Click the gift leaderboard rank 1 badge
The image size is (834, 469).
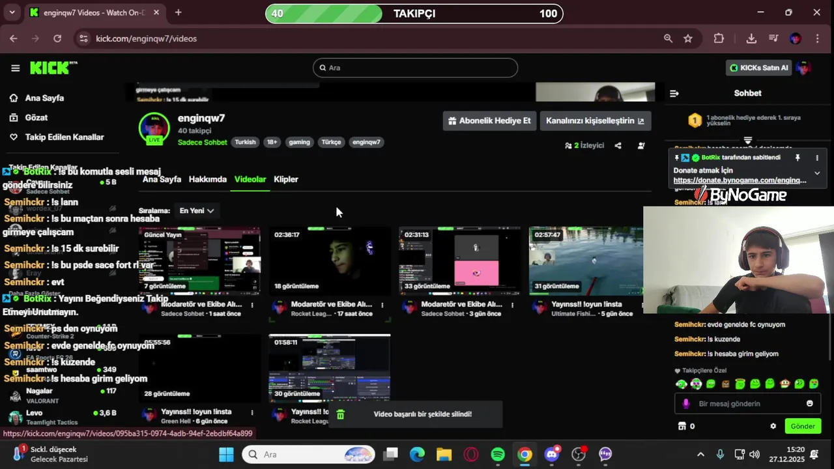(695, 121)
